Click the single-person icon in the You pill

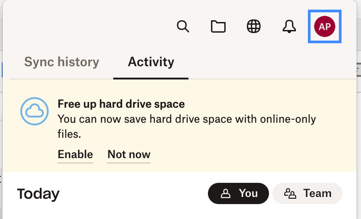tap(225, 194)
